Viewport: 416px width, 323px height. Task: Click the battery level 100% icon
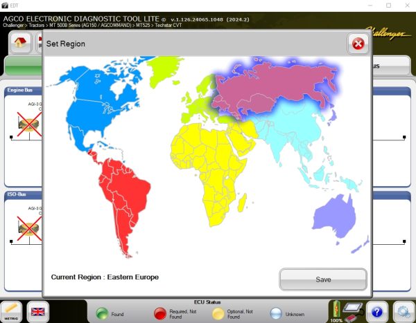click(336, 311)
